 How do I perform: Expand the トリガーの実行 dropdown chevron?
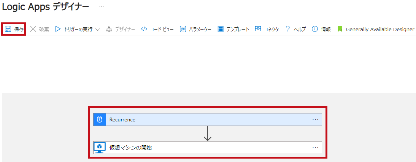click(97, 29)
